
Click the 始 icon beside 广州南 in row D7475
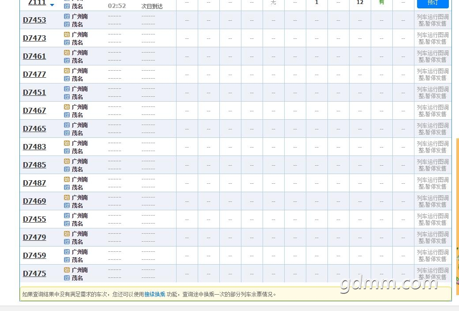point(67,270)
